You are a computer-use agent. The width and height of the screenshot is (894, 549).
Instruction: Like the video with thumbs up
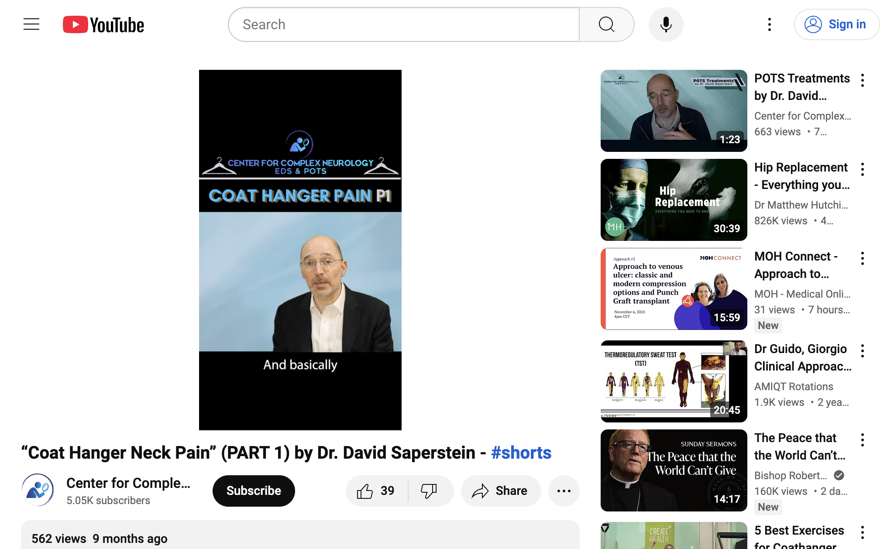click(376, 491)
